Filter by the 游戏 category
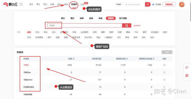 tap(136, 38)
